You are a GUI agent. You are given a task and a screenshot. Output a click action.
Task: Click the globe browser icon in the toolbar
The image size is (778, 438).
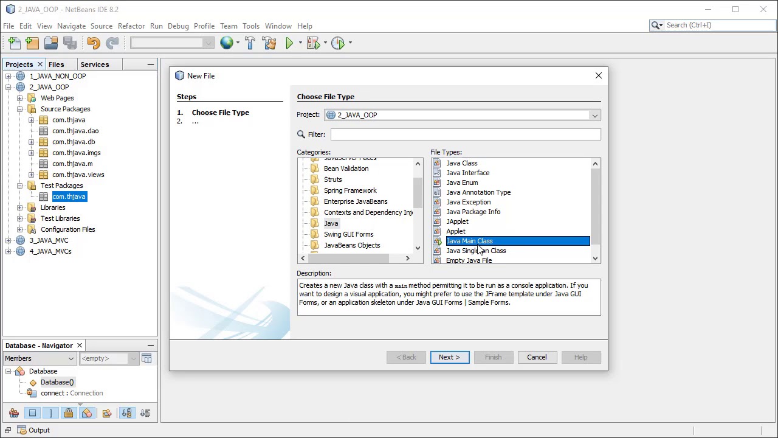click(227, 43)
